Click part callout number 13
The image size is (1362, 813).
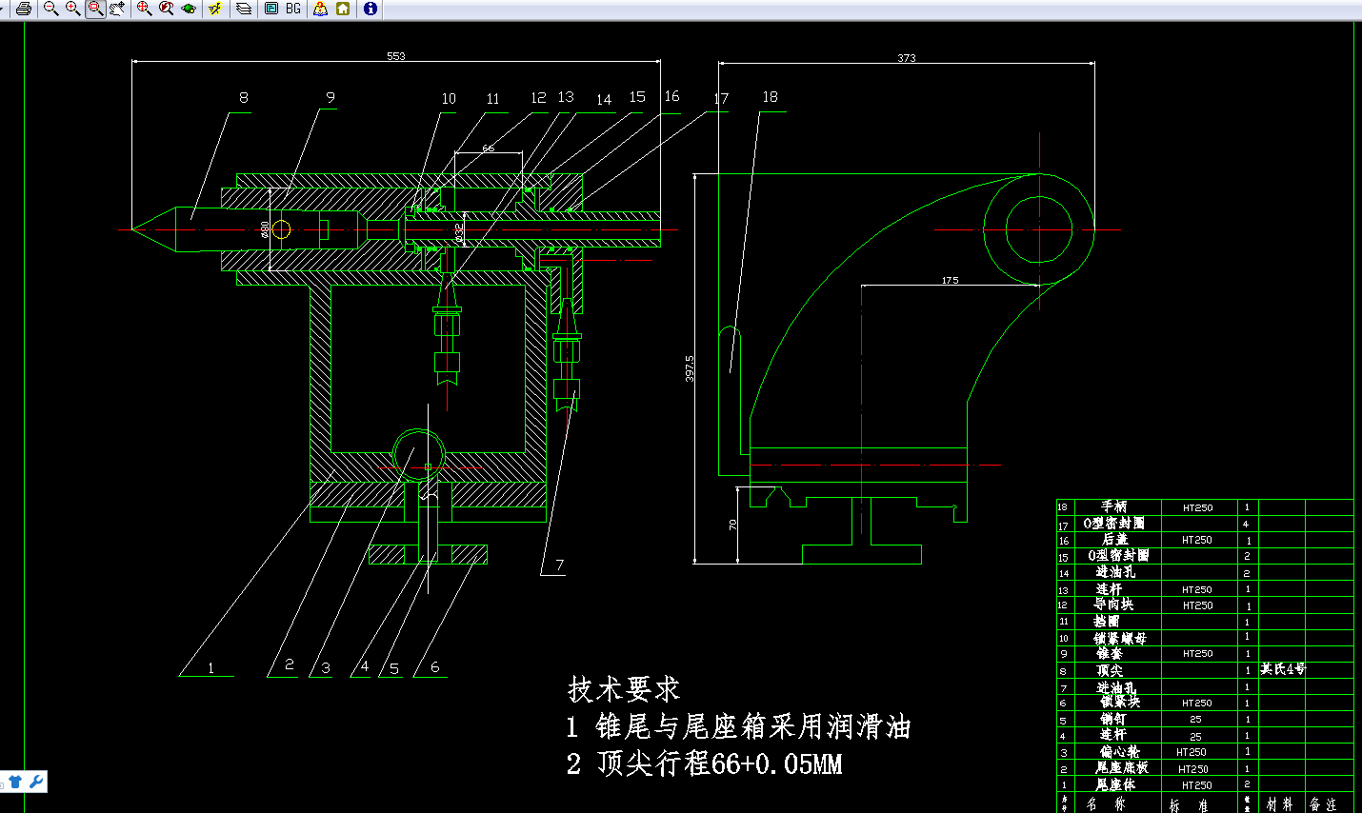566,97
